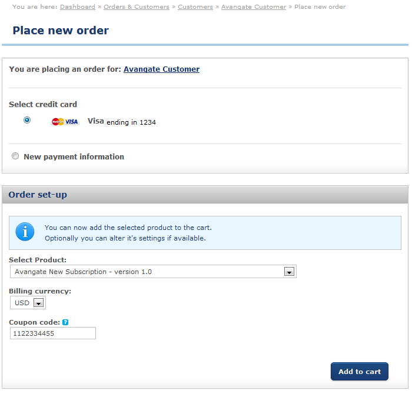Click the blue info icon

25,232
